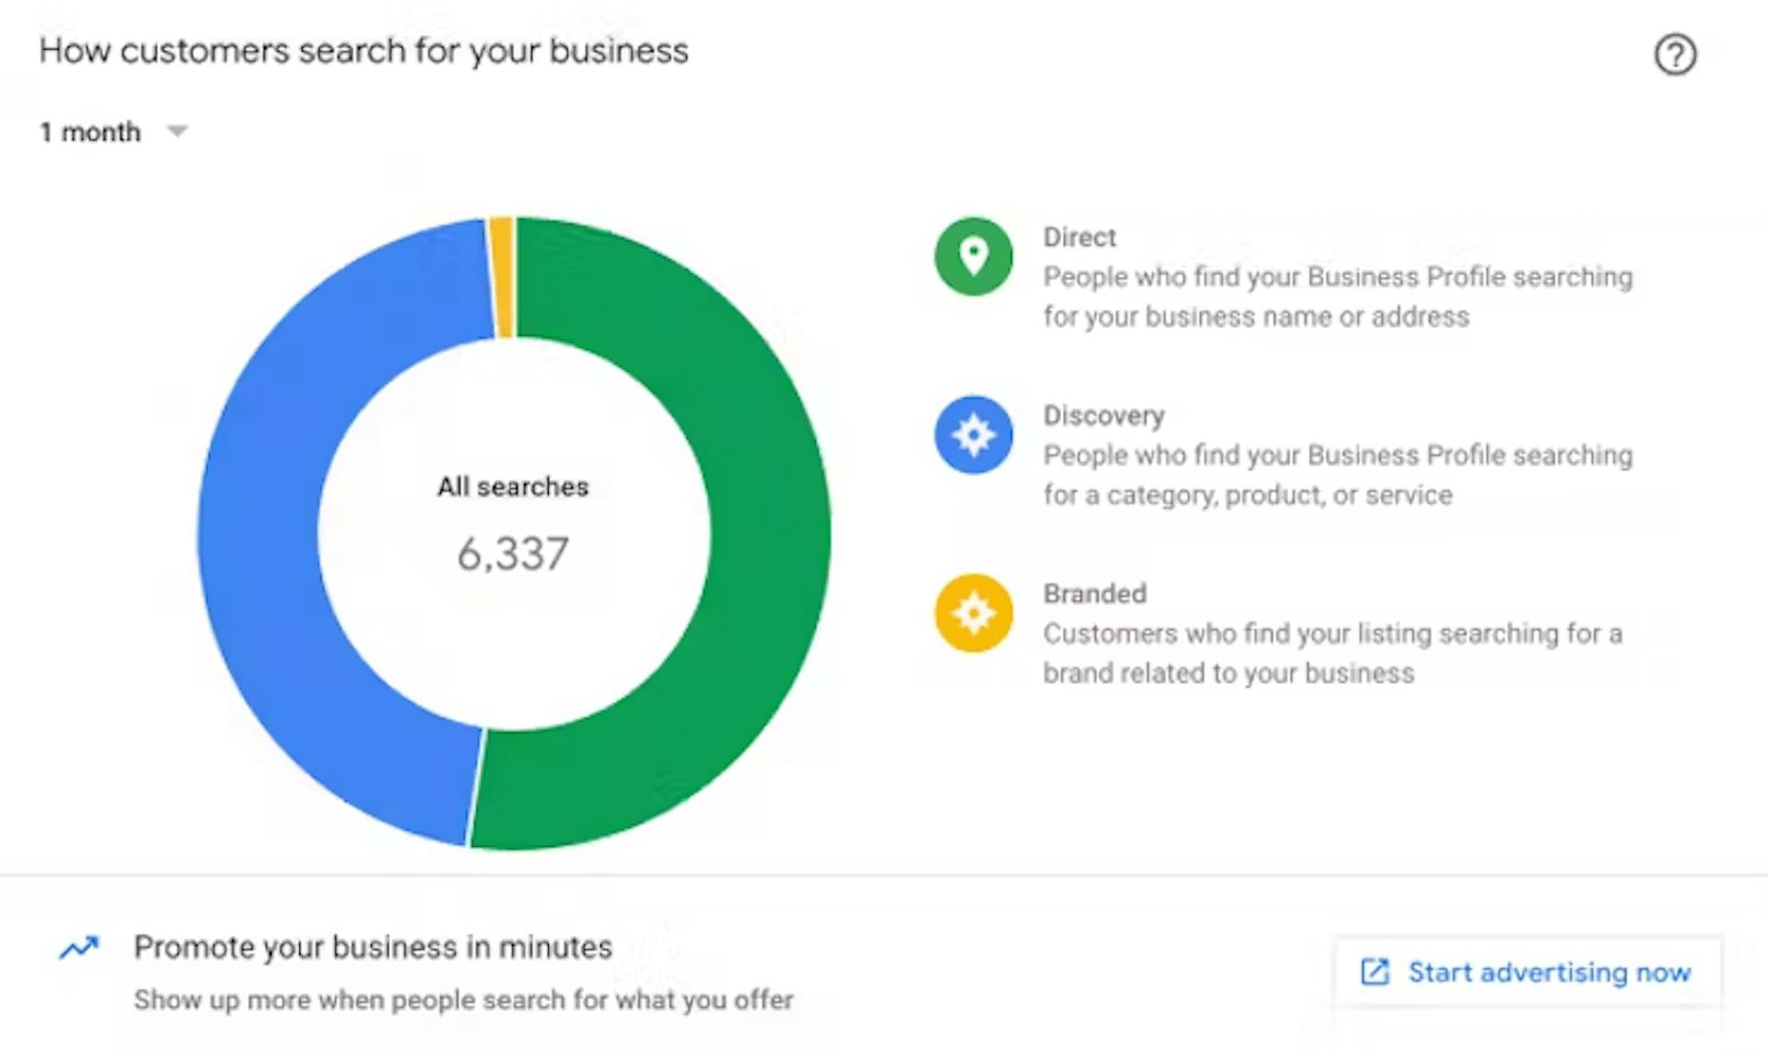Click the Direct legend label
The height and width of the screenshot is (1056, 1768).
[1079, 238]
